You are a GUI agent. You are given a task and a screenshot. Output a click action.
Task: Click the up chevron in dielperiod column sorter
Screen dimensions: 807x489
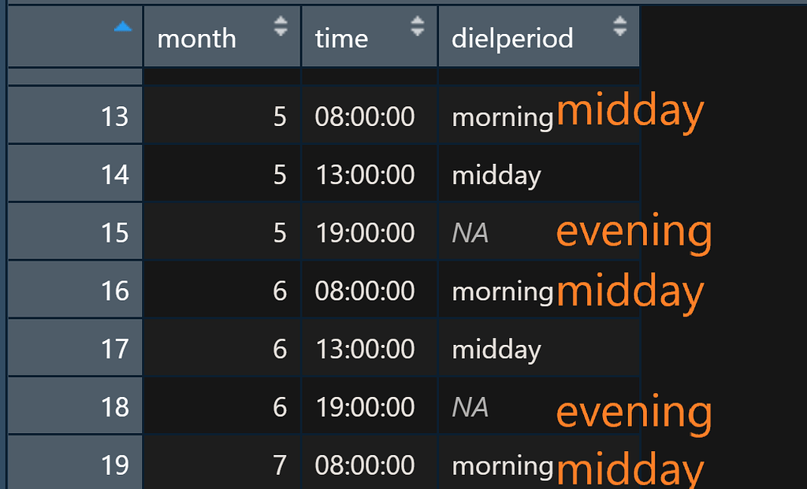[x=619, y=20]
